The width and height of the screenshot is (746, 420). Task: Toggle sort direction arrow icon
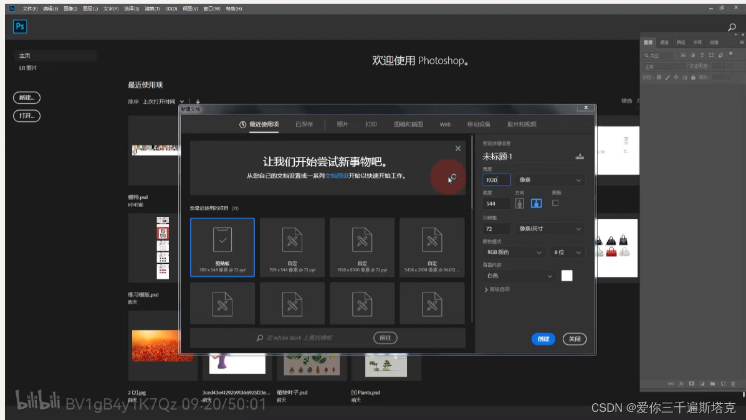tap(198, 101)
